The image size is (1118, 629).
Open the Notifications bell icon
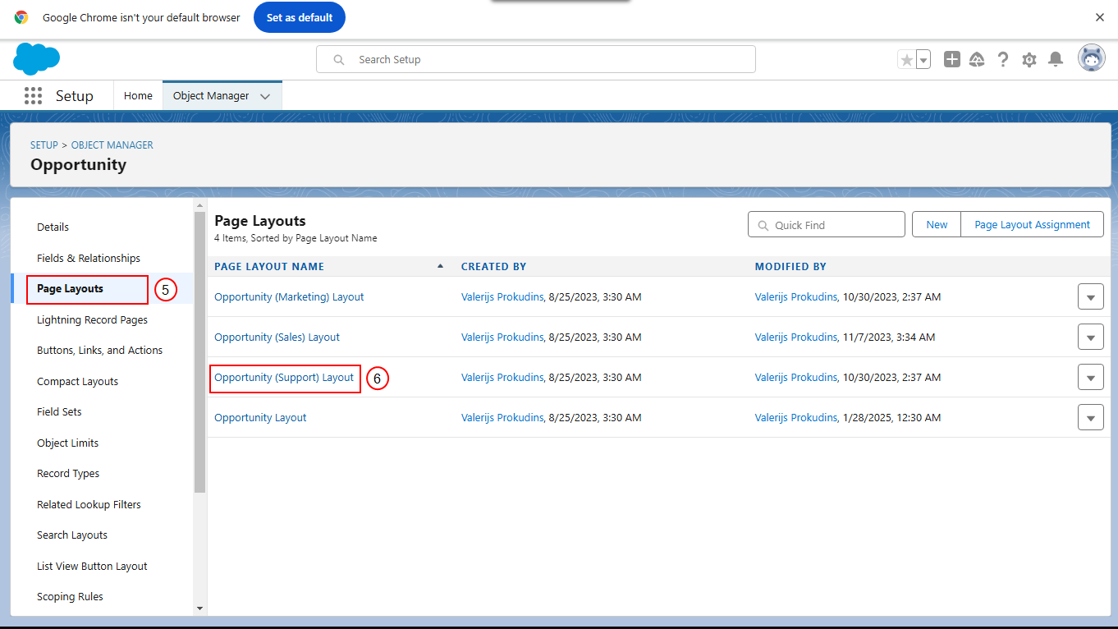1056,59
